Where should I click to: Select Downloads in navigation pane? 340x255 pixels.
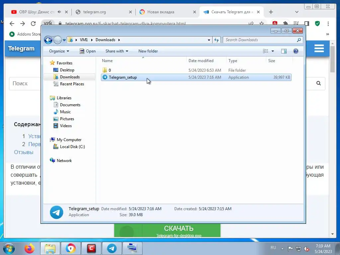point(70,77)
